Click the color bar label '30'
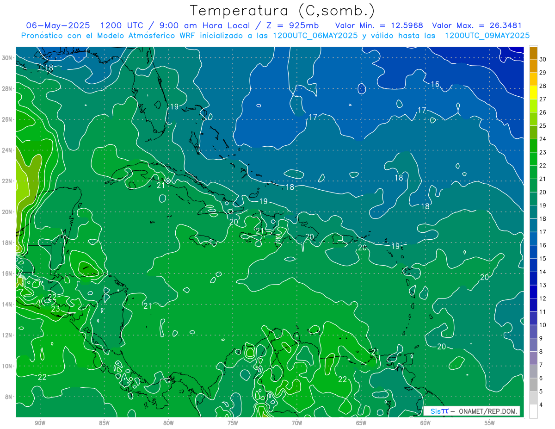Image resolution: width=555 pixels, height=429 pixels. coord(543,59)
